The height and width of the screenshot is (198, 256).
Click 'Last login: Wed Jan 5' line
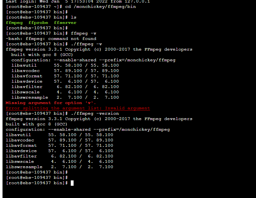78,2
